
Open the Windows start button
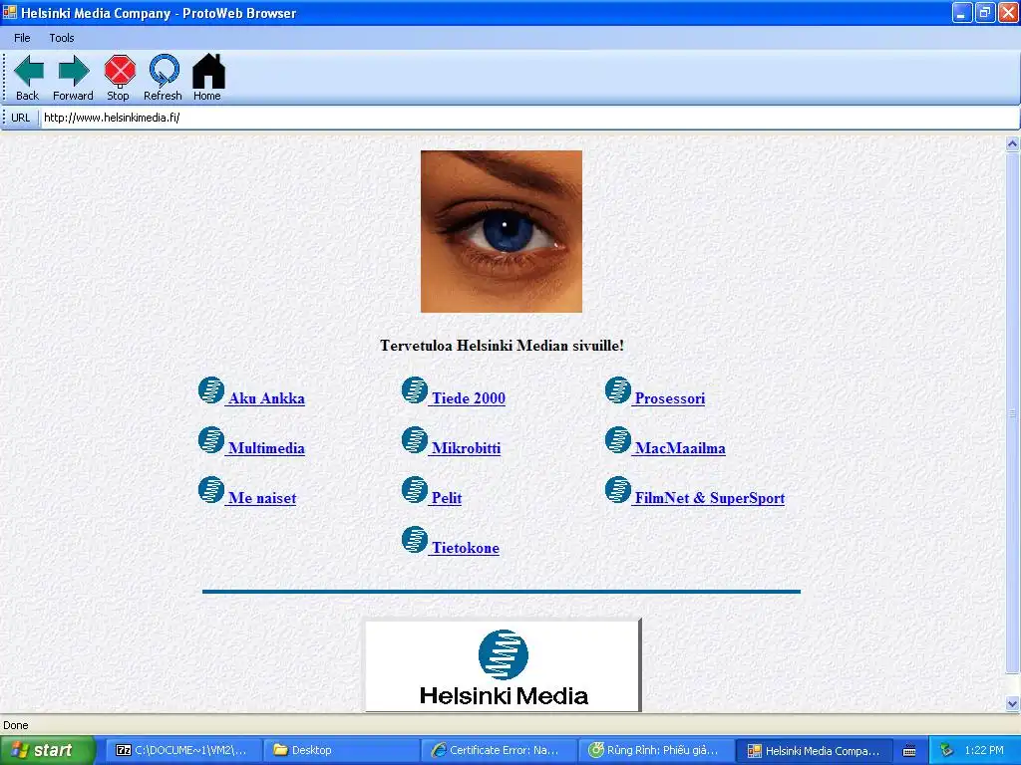pos(47,750)
